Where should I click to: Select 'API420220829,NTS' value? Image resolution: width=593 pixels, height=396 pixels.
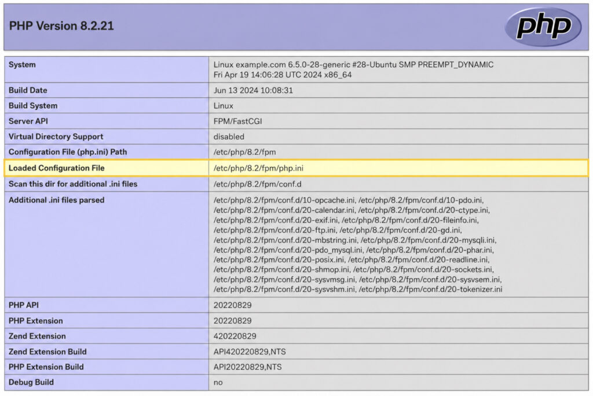(x=250, y=351)
